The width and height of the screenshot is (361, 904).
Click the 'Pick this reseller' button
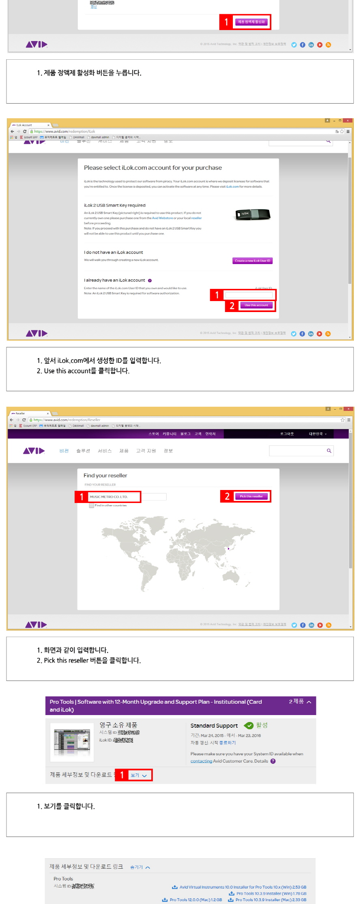coord(251,496)
